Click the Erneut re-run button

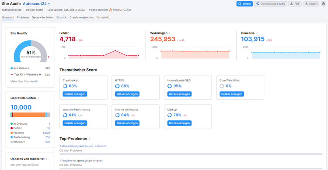click(244, 4)
